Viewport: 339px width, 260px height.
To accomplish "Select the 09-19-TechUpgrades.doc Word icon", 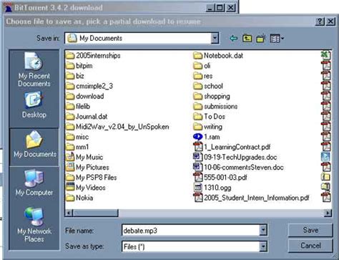I will click(x=197, y=157).
